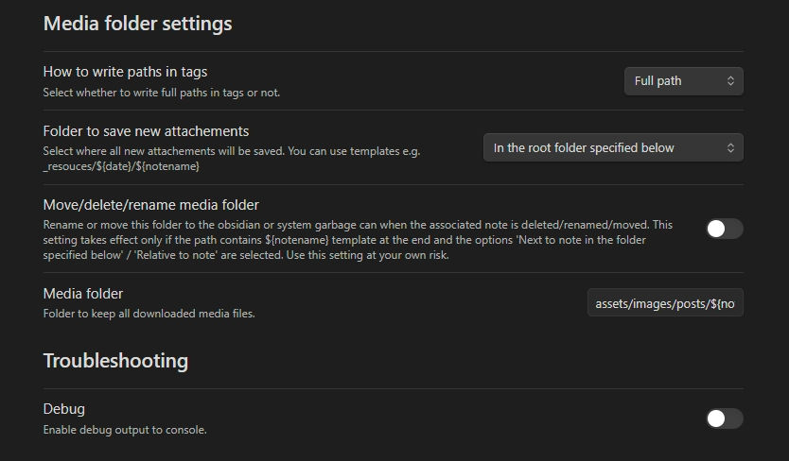
Task: Turn on the Debug toggle
Action: 724,418
